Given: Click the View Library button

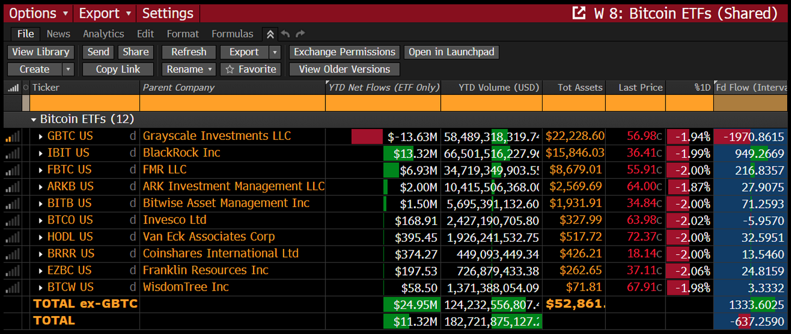Looking at the screenshot, I should (x=41, y=52).
